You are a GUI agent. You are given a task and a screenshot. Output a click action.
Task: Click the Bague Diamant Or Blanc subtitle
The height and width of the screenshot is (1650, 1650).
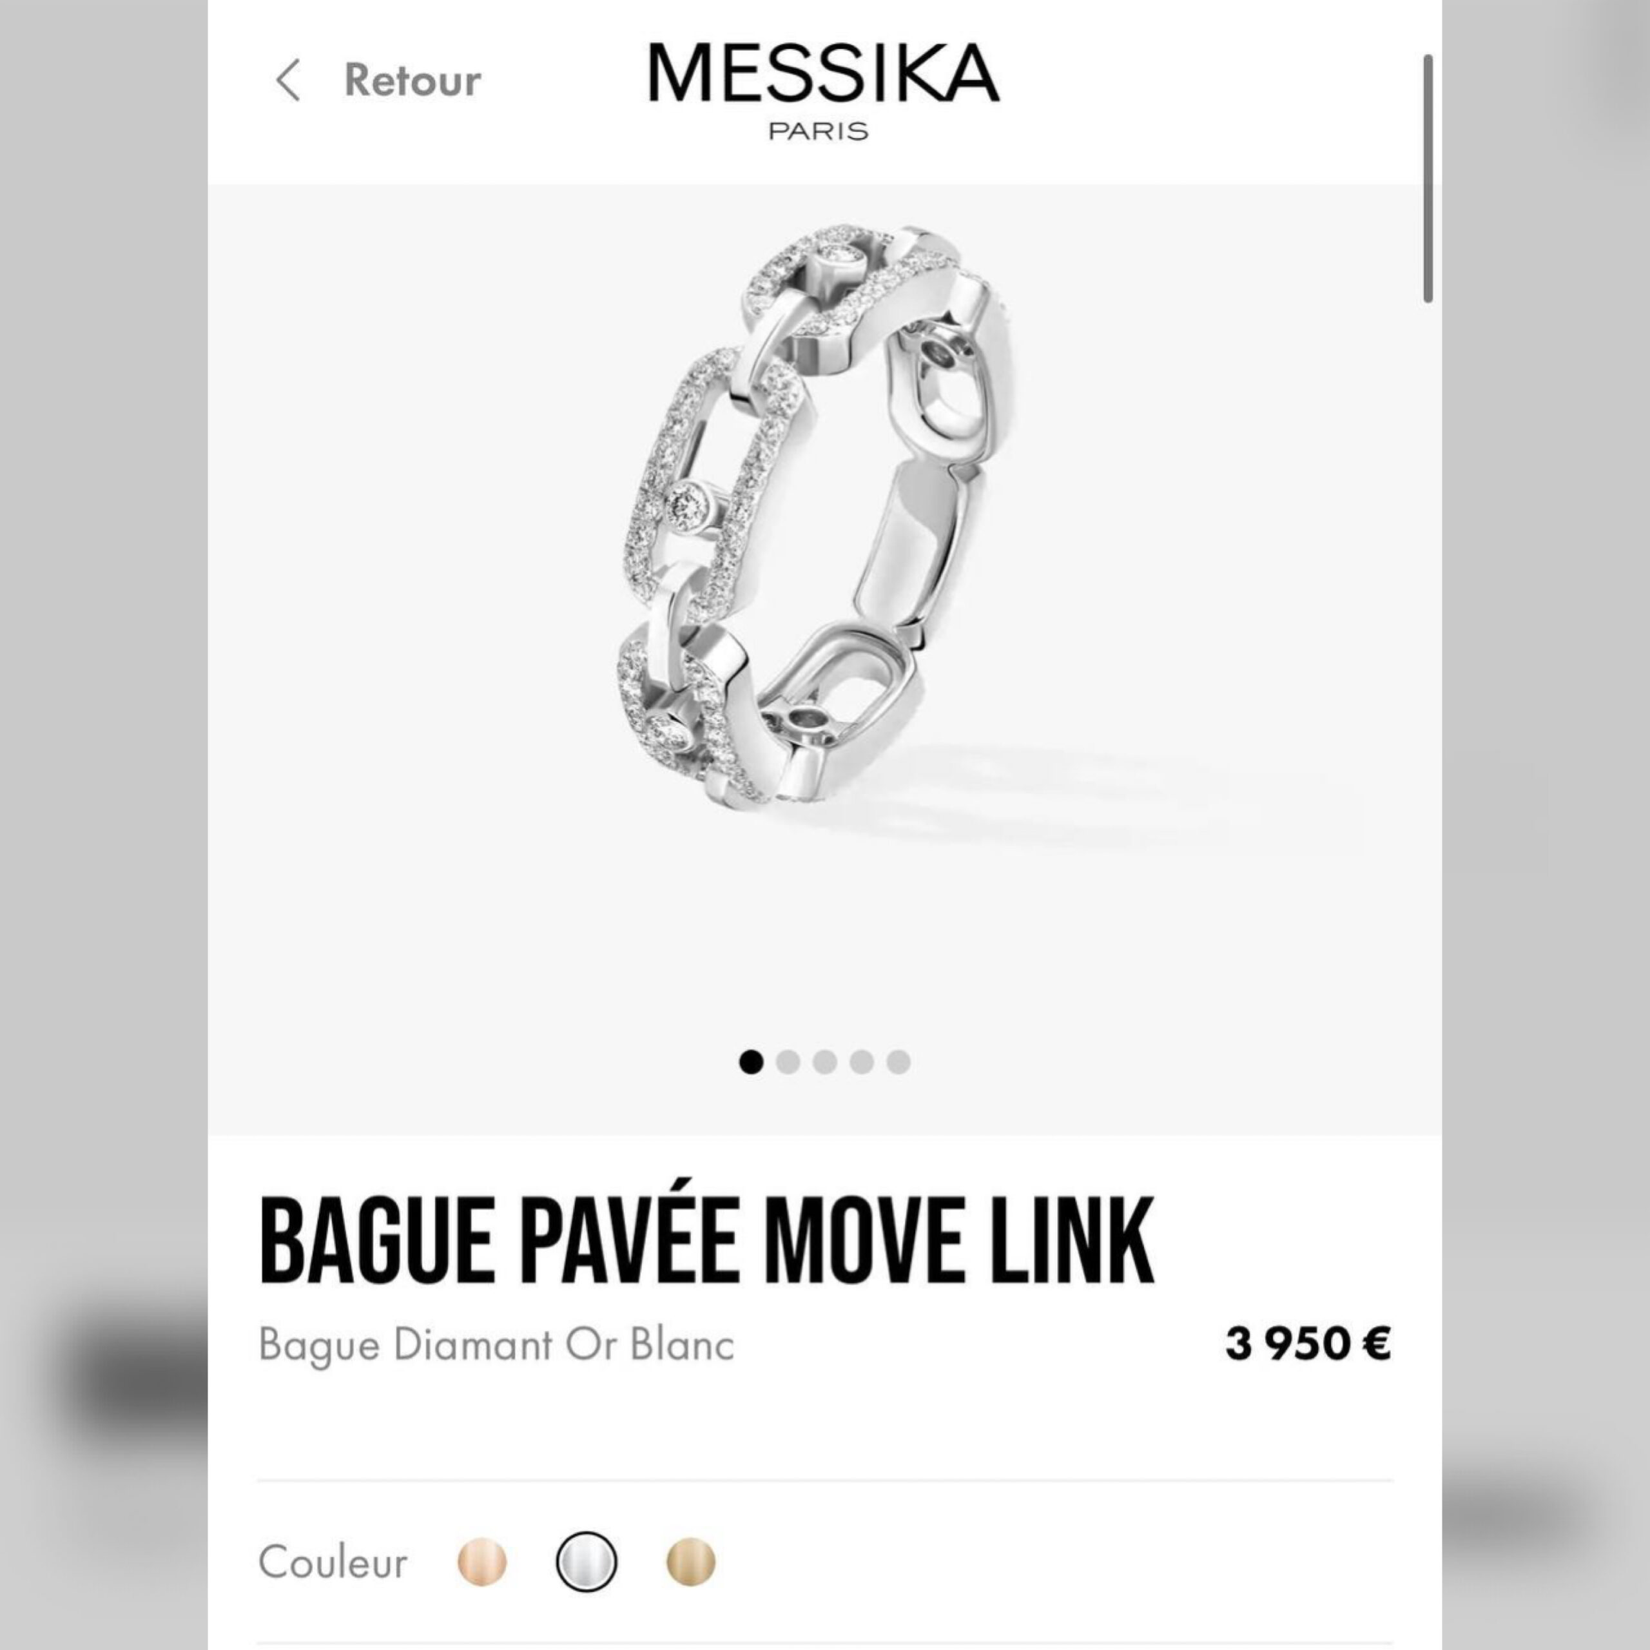click(496, 1344)
